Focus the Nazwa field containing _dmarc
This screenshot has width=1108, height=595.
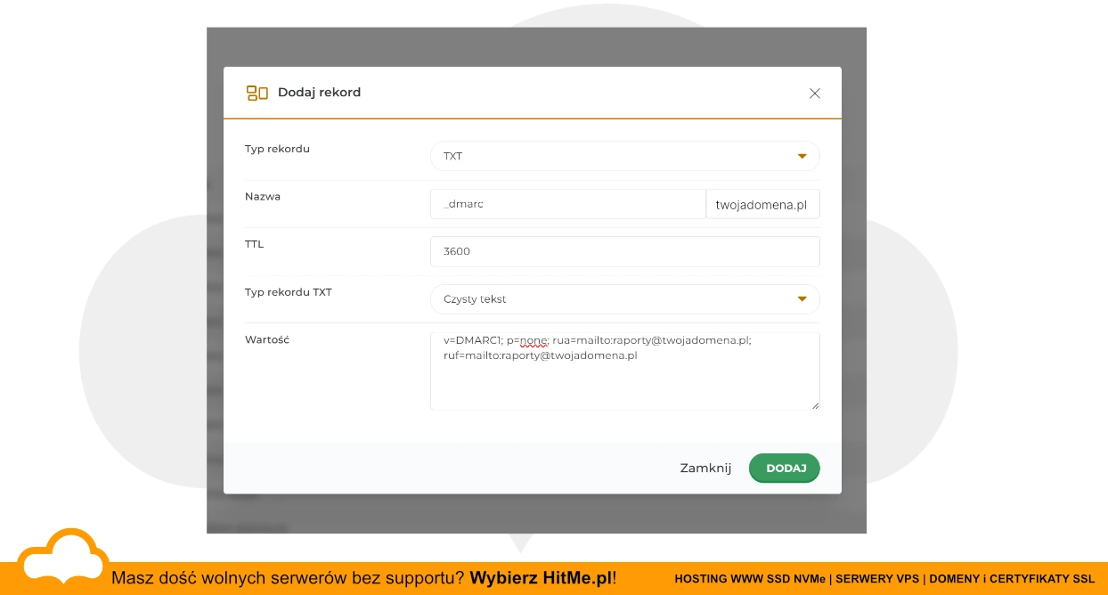(x=567, y=204)
